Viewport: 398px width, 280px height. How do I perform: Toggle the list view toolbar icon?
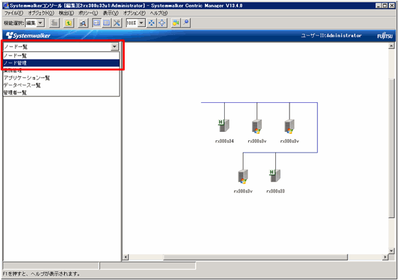(107, 23)
